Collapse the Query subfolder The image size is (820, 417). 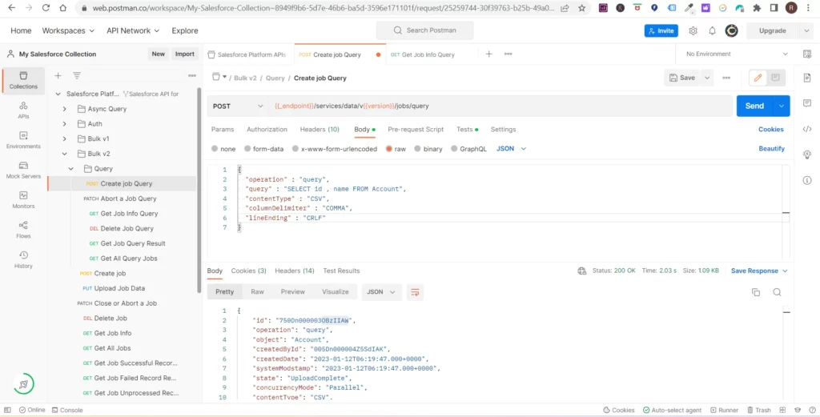(70, 169)
